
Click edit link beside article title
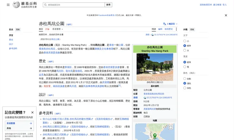[x=69, y=24]
